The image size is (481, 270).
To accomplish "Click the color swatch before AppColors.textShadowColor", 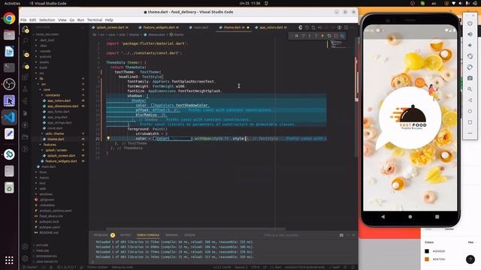I will (153, 105).
